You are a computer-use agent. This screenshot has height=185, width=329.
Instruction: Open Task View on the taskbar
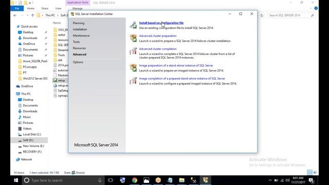[111, 180]
